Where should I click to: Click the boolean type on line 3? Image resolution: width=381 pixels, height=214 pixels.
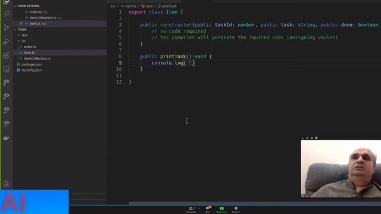368,25
